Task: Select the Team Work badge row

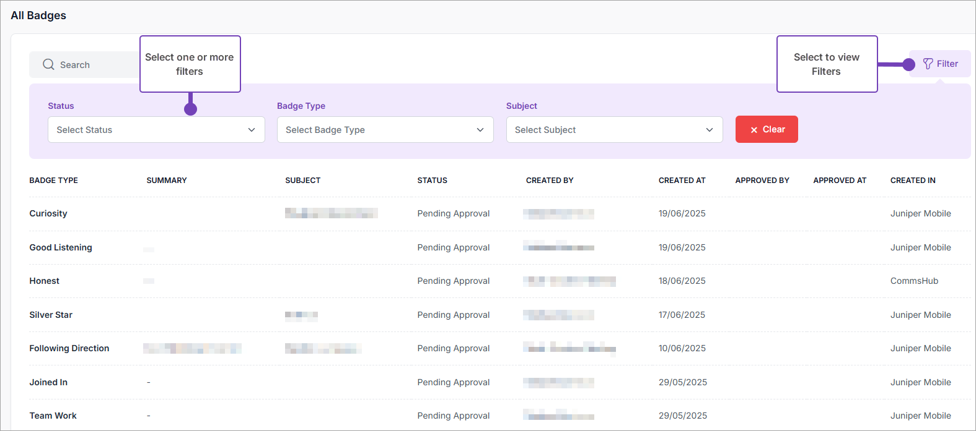Action: [53, 416]
